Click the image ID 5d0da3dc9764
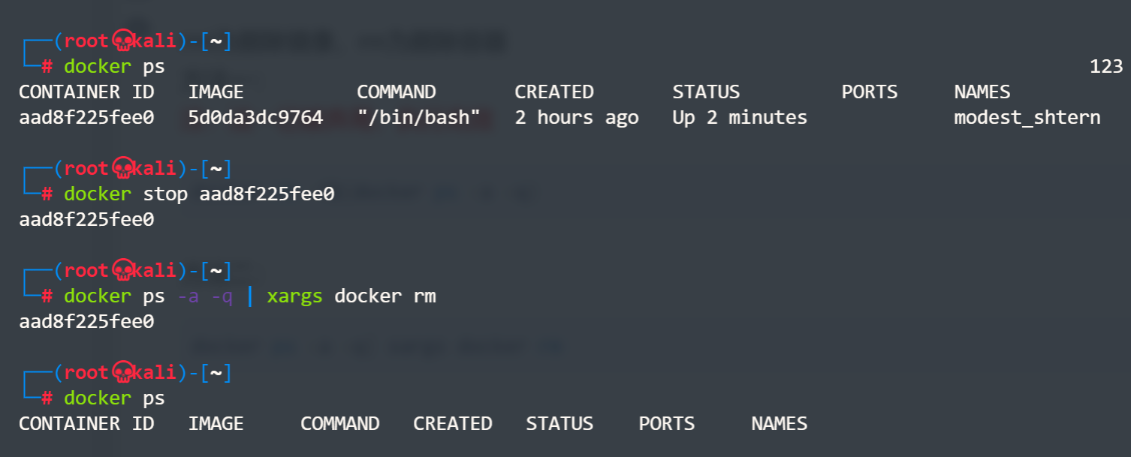The width and height of the screenshot is (1131, 457). click(255, 118)
